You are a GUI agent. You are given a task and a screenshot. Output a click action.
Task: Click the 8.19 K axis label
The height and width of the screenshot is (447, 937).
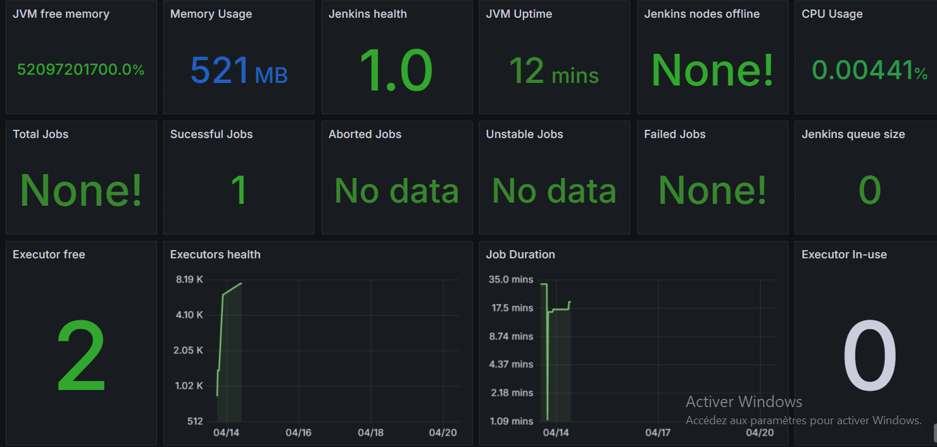(190, 279)
